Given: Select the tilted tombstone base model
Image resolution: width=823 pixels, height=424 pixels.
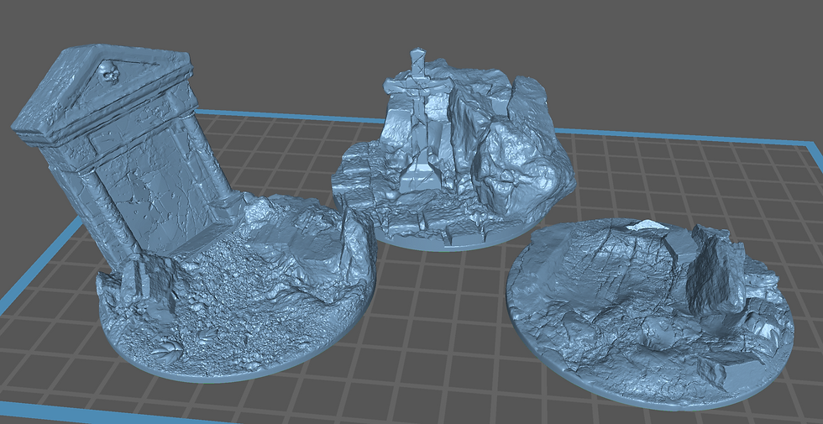Looking at the screenshot, I should [194, 215].
